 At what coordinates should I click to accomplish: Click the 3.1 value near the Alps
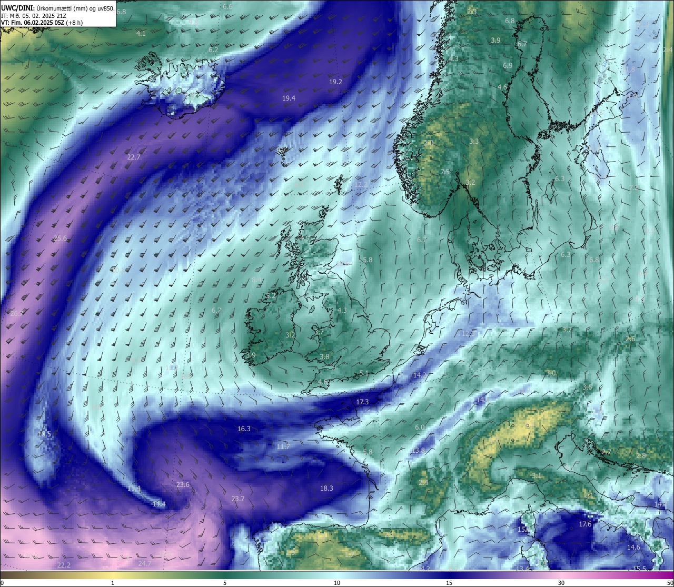536,475
